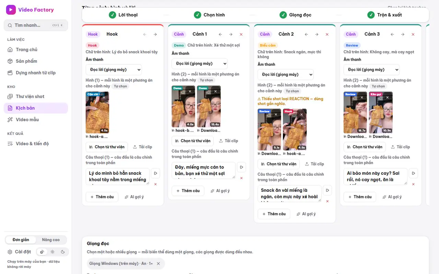Focus the Tìm nhanh search field
Screen dimensions: 439x274
pyautogui.click(x=36, y=25)
